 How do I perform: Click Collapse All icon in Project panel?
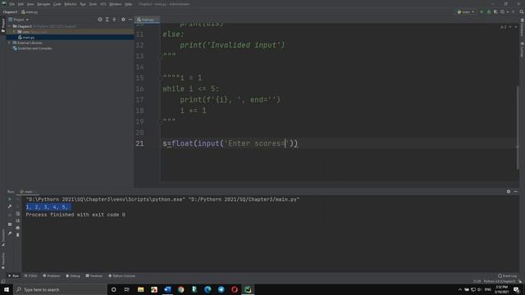(115, 20)
